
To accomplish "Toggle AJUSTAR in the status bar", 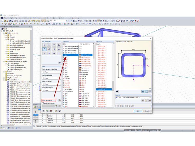I will [x=126, y=130].
